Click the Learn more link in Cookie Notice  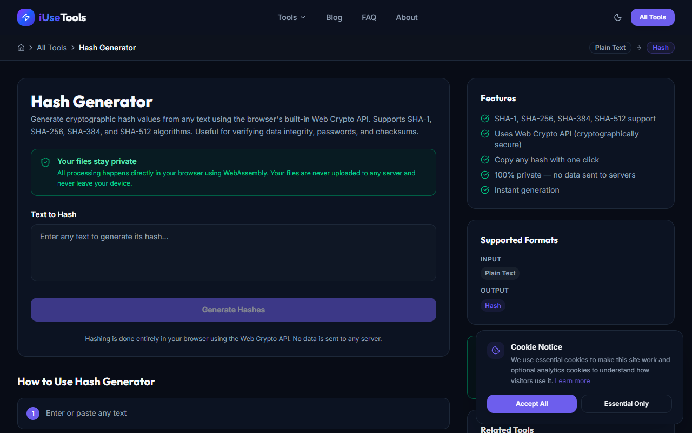572,380
